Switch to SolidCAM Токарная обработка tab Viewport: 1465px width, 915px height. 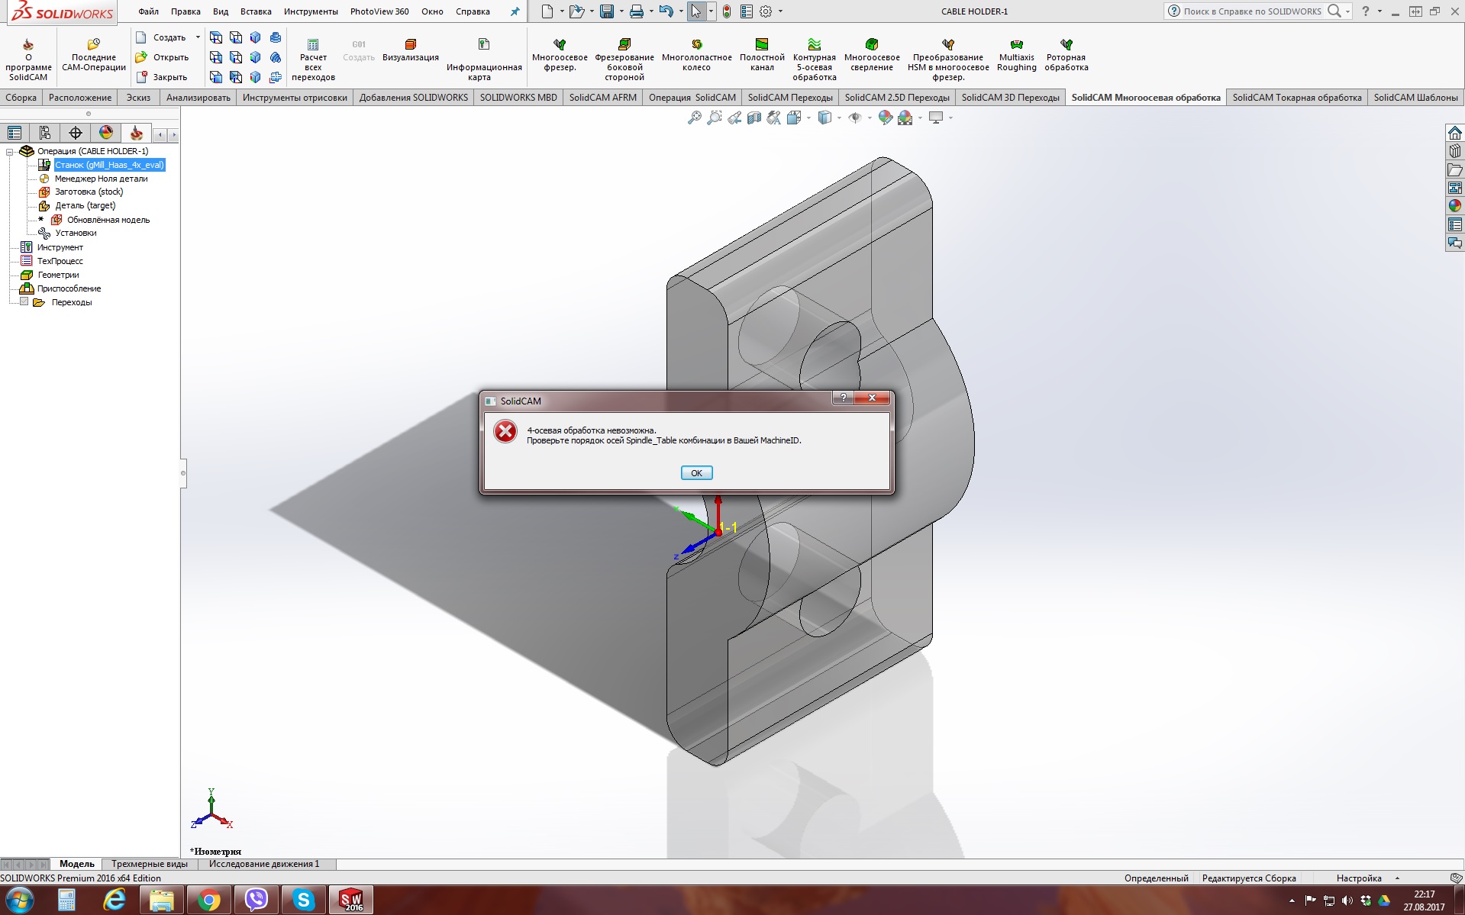tap(1297, 98)
